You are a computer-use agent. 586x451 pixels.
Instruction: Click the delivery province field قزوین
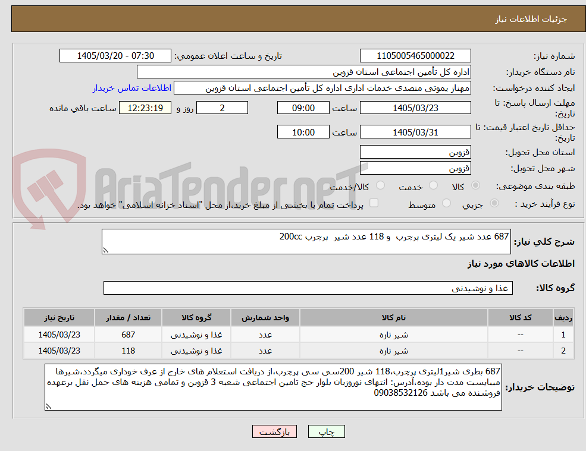415,152
